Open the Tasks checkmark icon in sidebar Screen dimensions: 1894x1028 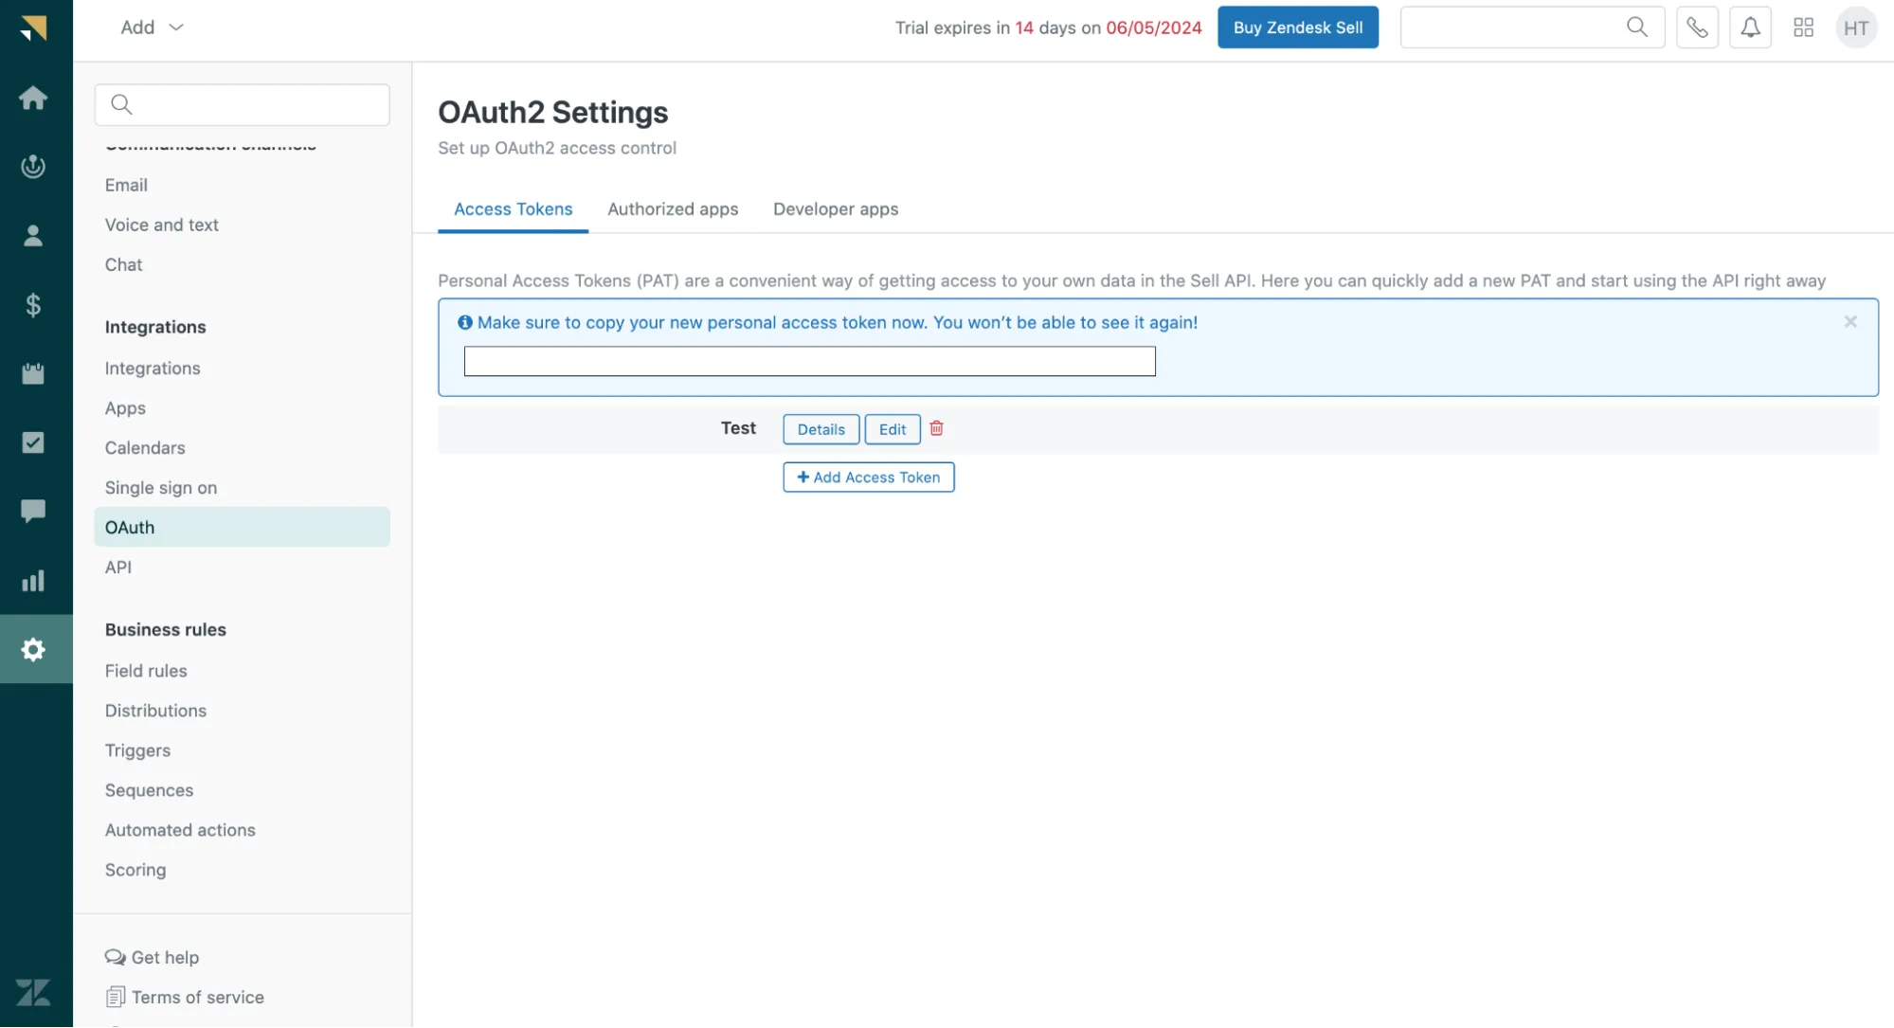click(33, 442)
